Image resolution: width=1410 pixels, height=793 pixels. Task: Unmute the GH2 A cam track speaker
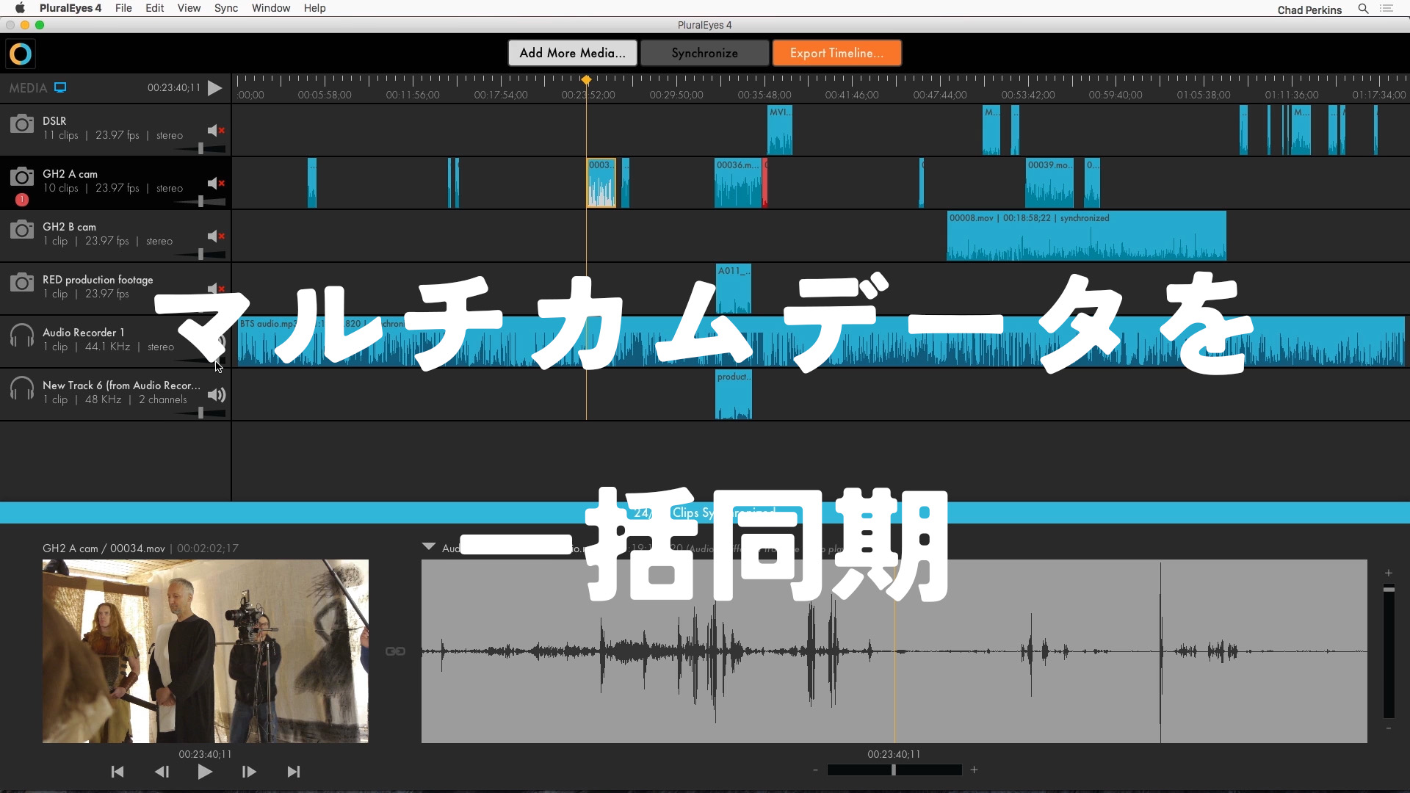coord(216,184)
